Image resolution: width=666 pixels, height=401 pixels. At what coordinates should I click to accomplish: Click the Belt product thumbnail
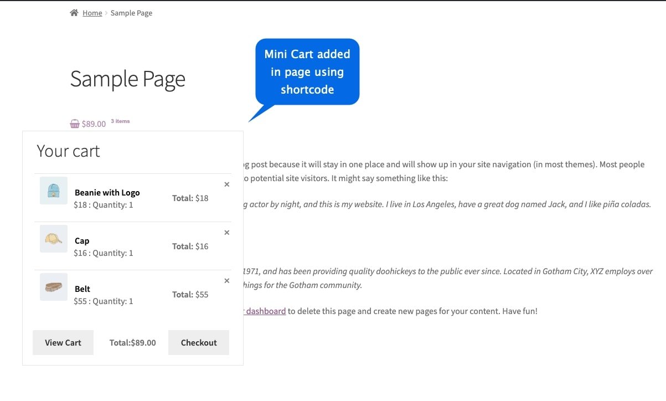click(x=54, y=287)
